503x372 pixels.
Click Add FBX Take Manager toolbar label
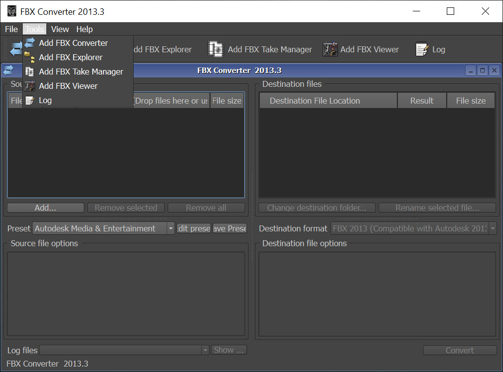(x=270, y=49)
